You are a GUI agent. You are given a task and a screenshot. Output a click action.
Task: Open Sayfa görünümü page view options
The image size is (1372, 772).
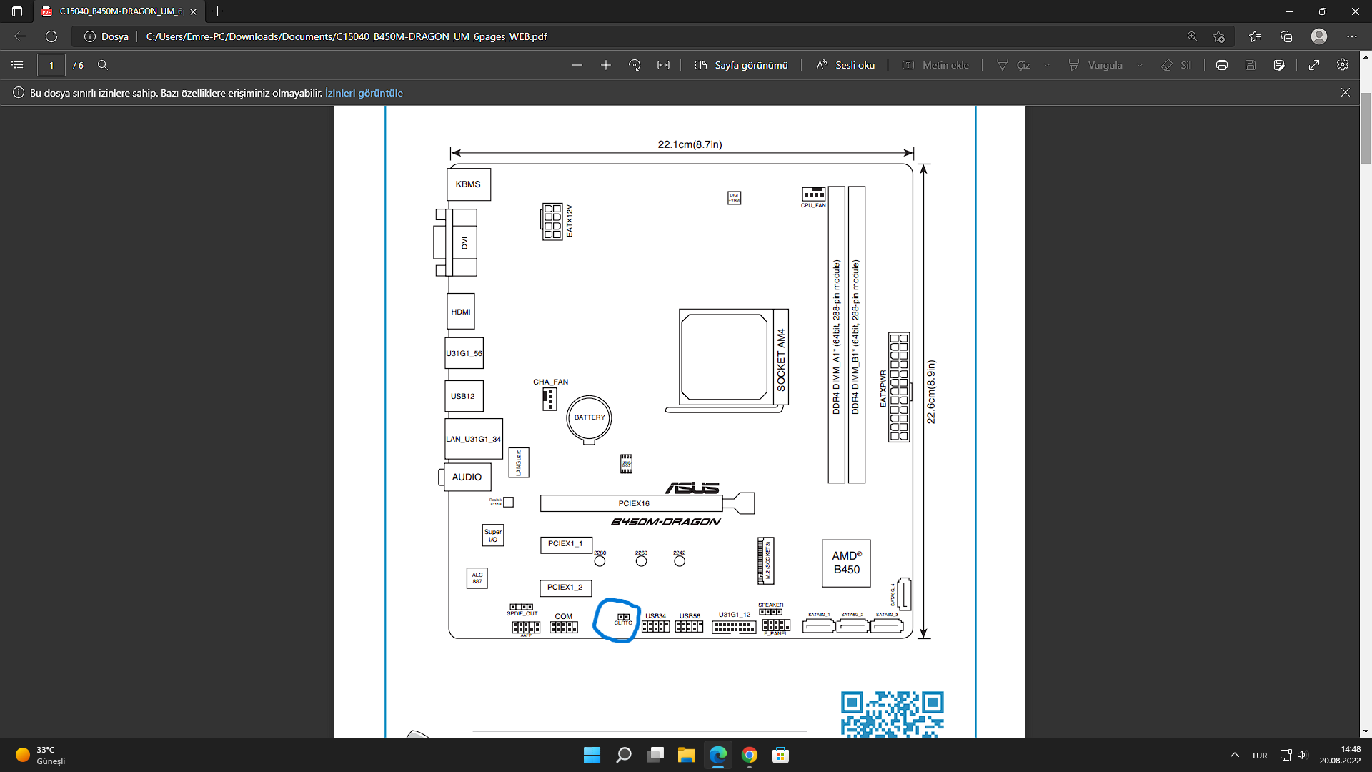pyautogui.click(x=741, y=65)
